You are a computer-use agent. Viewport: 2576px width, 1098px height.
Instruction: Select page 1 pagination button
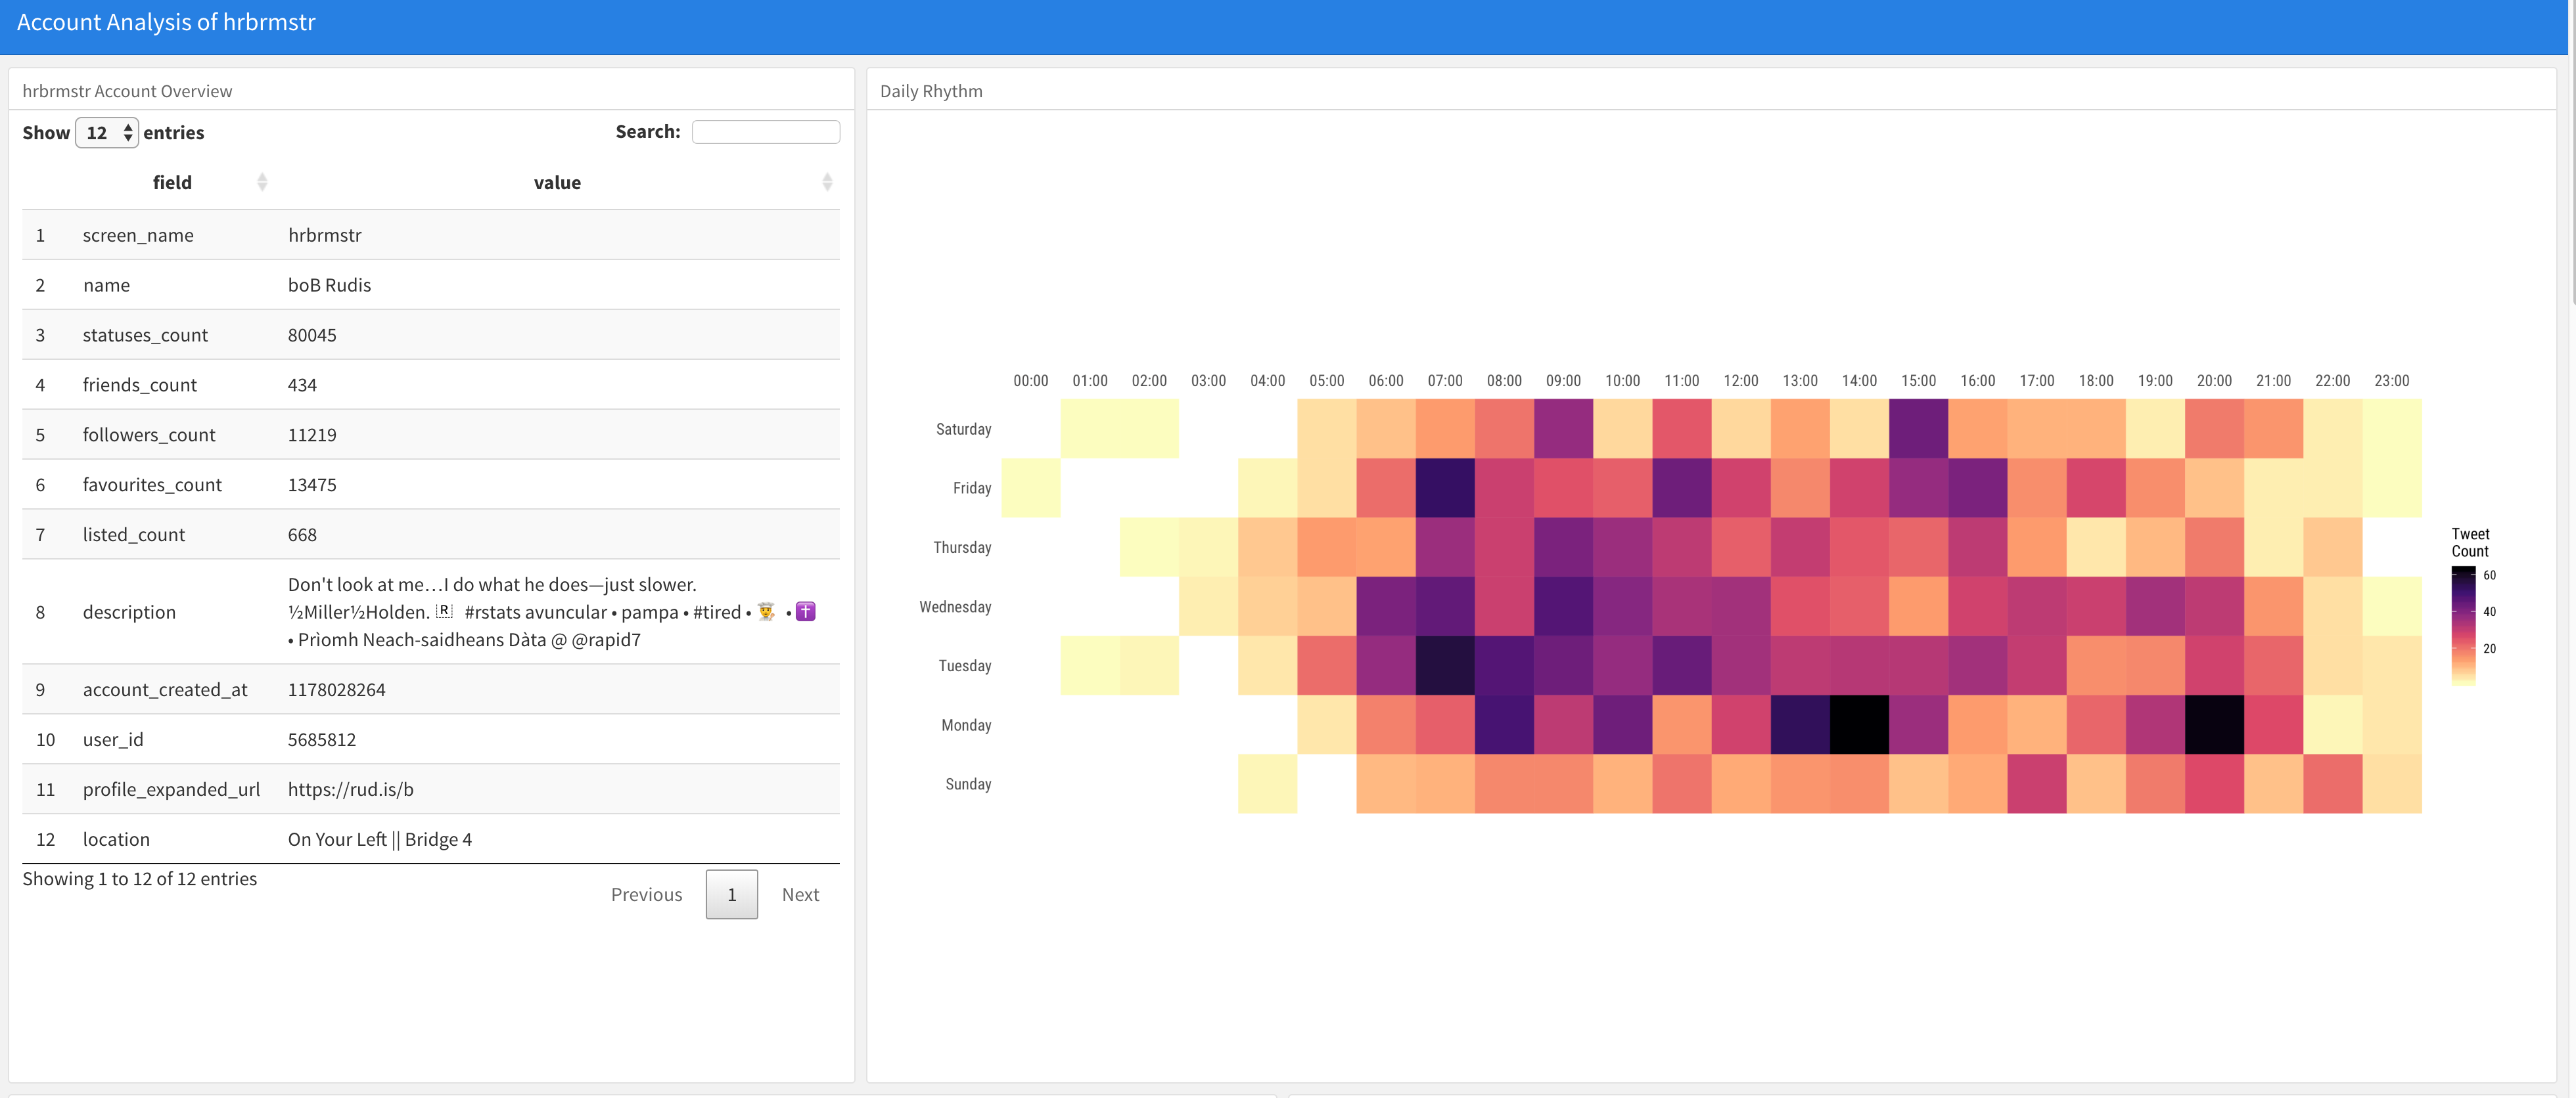731,894
